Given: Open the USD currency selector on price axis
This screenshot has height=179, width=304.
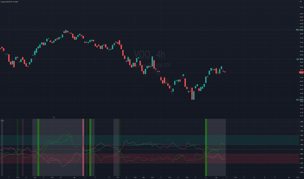Looking at the screenshot, I should pyautogui.click(x=301, y=2).
